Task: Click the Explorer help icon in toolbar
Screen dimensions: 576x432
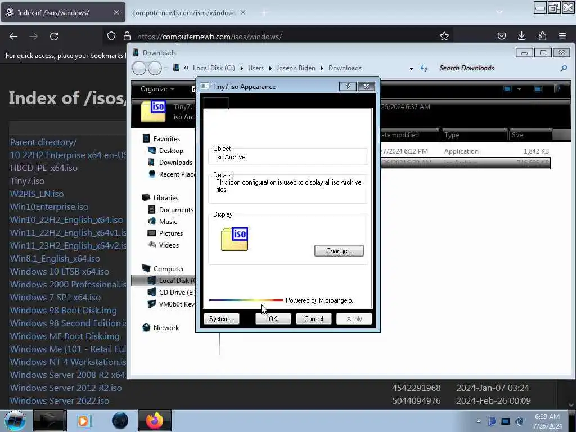Action: (557, 89)
